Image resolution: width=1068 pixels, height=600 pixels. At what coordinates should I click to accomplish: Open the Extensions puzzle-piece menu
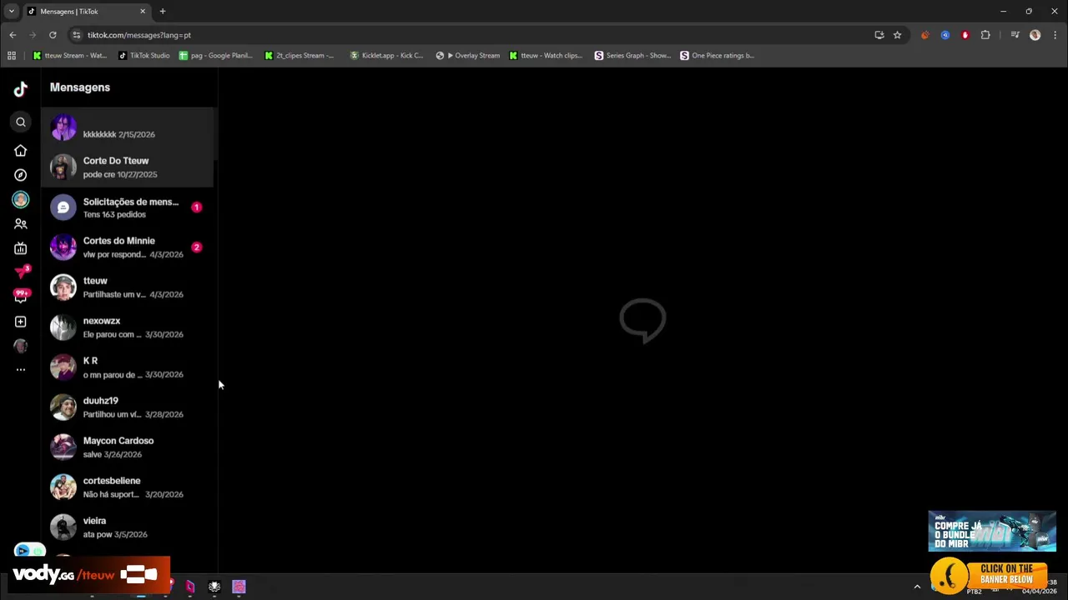(985, 35)
